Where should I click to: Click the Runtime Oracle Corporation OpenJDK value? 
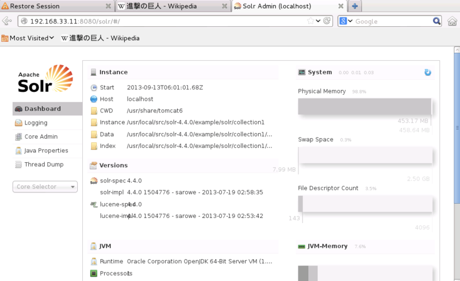(x=200, y=262)
